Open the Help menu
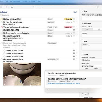The width and height of the screenshot is (102, 102). click(39, 1)
